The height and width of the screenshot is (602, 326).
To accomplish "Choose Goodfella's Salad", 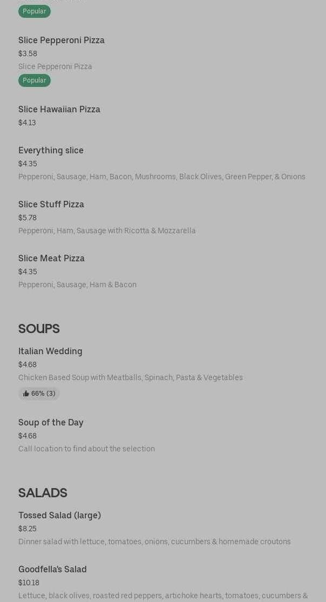I will [x=52, y=569].
